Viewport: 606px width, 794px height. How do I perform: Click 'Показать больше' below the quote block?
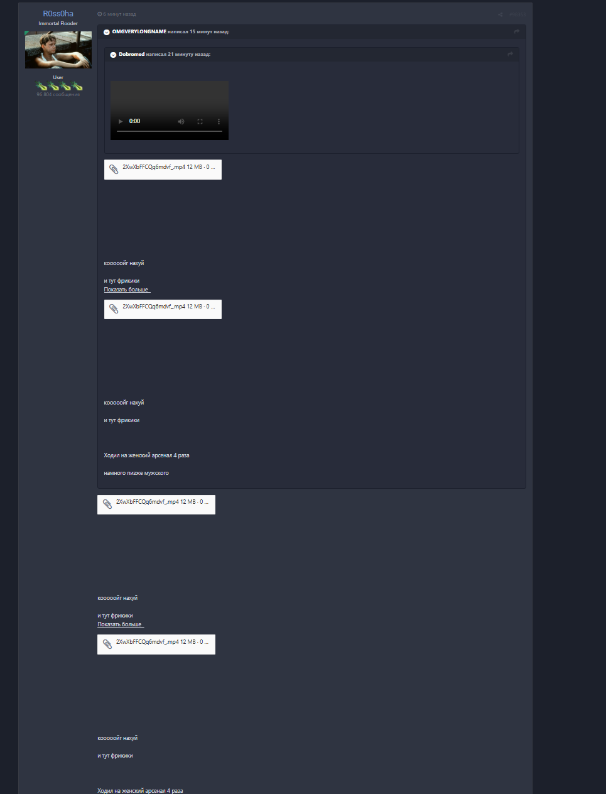point(120,624)
